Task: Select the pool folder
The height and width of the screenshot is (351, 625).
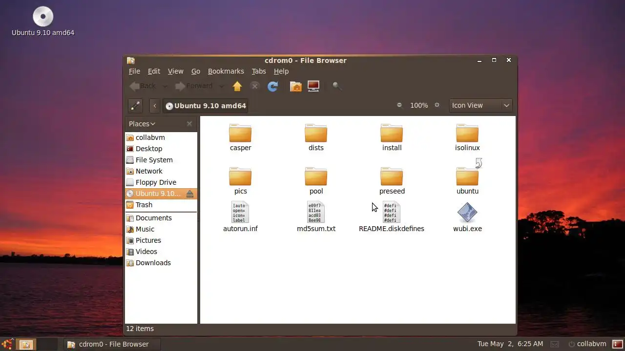Action: pos(316,181)
